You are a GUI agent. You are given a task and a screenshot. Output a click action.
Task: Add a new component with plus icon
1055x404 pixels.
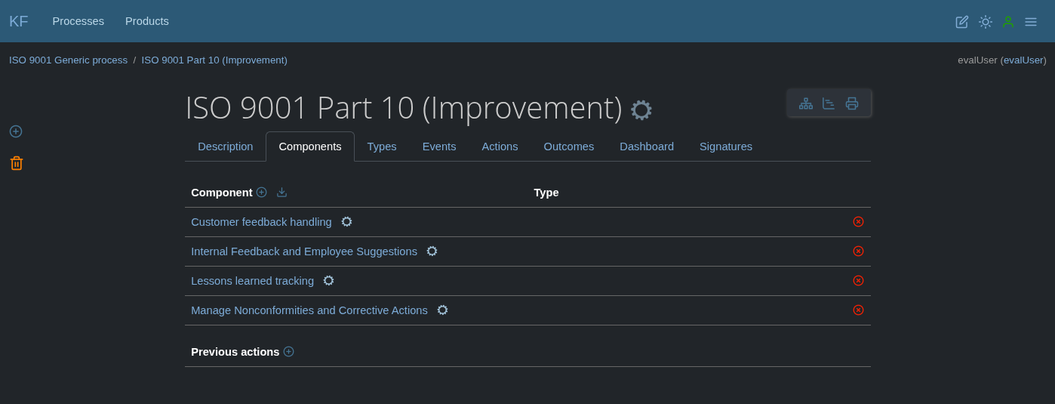pyautogui.click(x=261, y=193)
